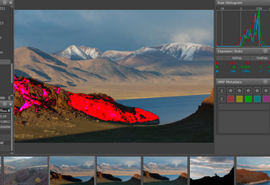The height and width of the screenshot is (185, 270).
Task: Click the OveExp column header
Action: pos(261,58)
